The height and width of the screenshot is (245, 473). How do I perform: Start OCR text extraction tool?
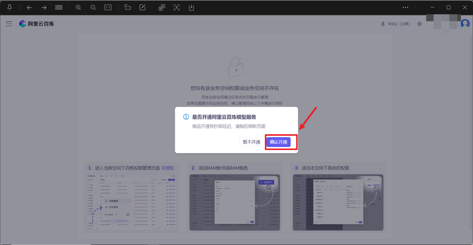coord(177,7)
